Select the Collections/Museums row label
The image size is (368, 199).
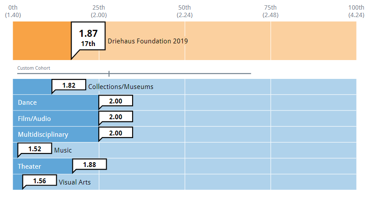[121, 87]
